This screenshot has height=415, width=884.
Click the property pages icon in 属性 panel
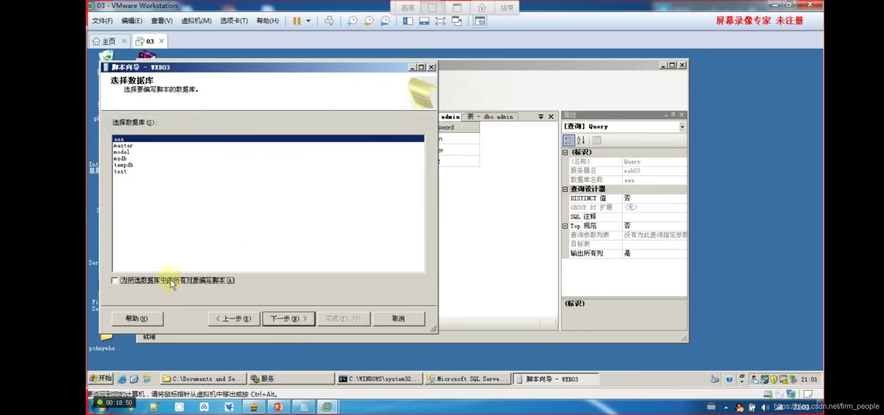(597, 140)
